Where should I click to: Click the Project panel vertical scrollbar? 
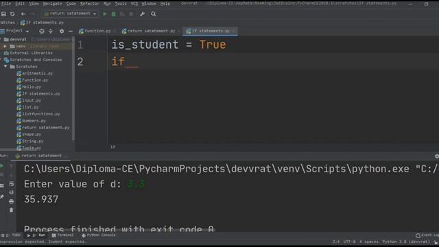(73, 89)
